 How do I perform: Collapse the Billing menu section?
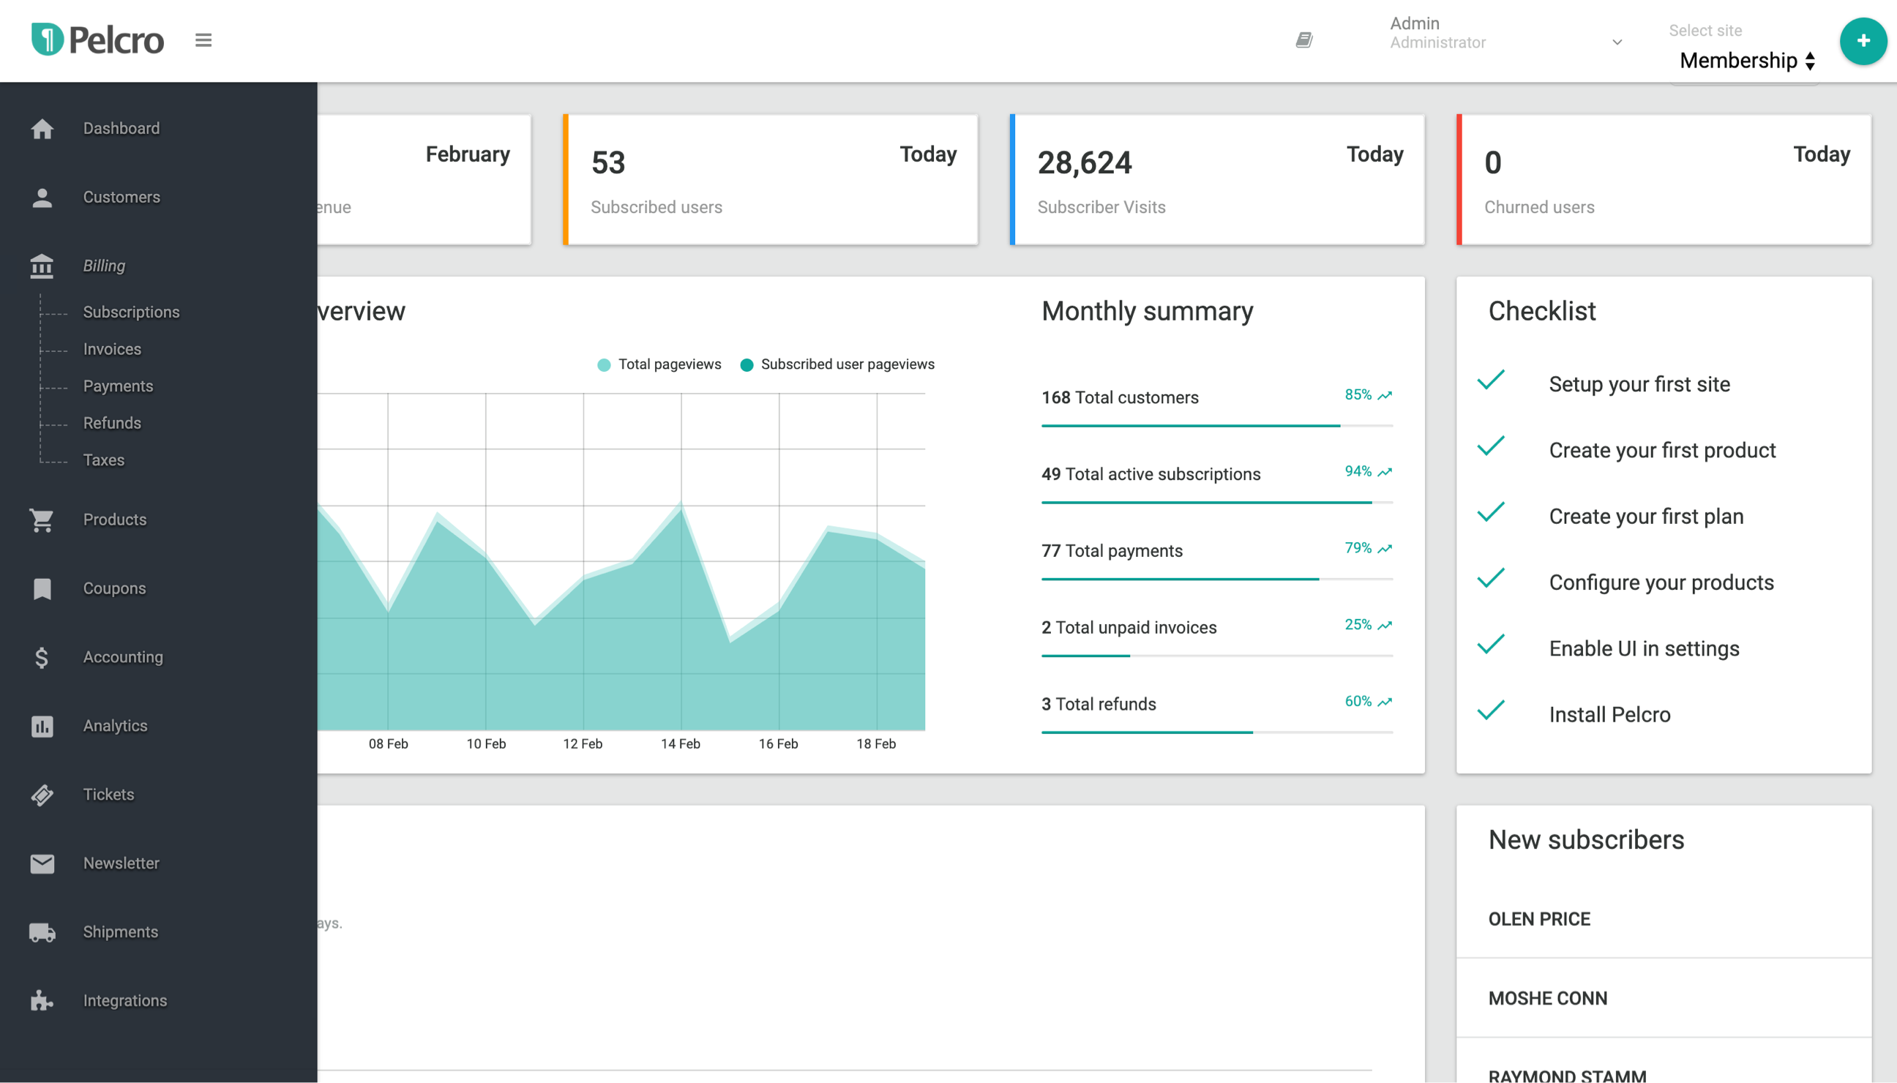point(104,266)
